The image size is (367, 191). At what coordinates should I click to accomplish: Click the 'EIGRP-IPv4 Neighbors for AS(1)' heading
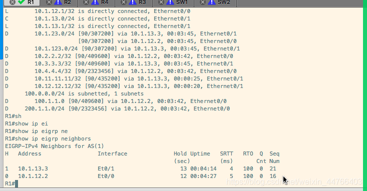tap(55, 146)
